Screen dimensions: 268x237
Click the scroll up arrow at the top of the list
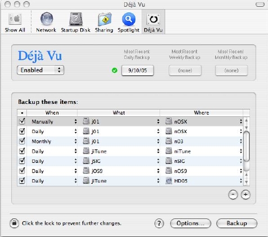coord(247,120)
